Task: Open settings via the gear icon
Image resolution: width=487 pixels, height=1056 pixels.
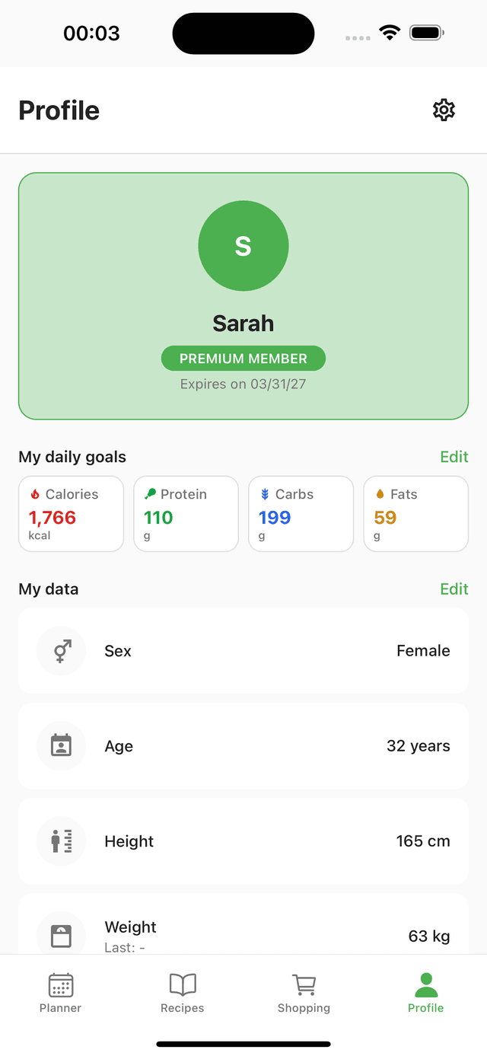Action: (x=444, y=110)
